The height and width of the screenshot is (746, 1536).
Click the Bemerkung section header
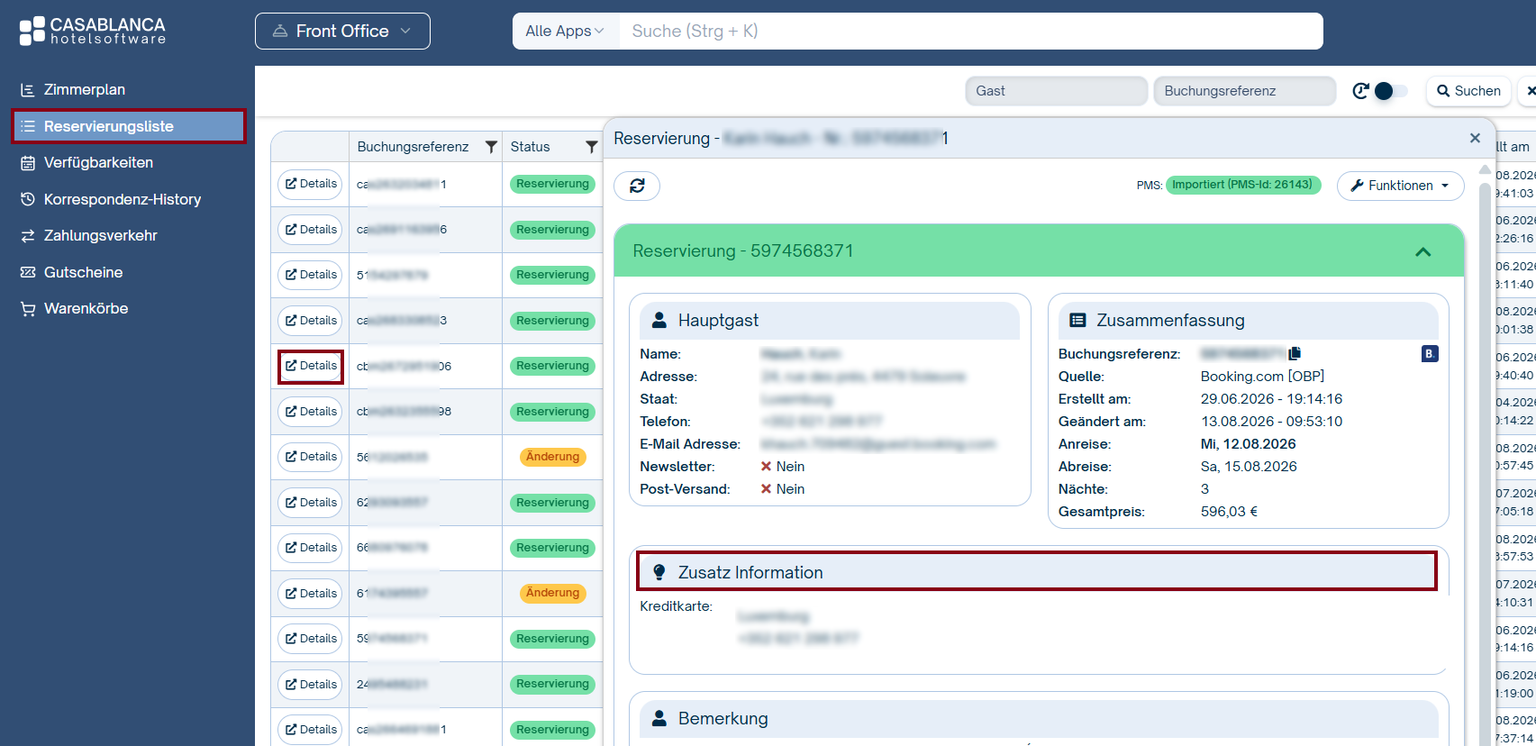[x=1039, y=719]
